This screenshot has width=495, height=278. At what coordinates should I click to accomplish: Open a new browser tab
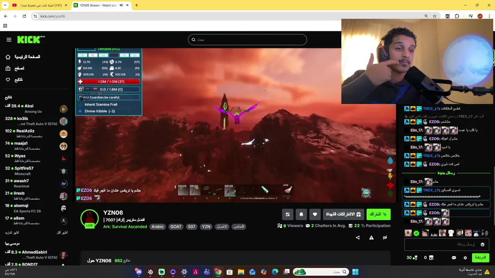coord(137,5)
